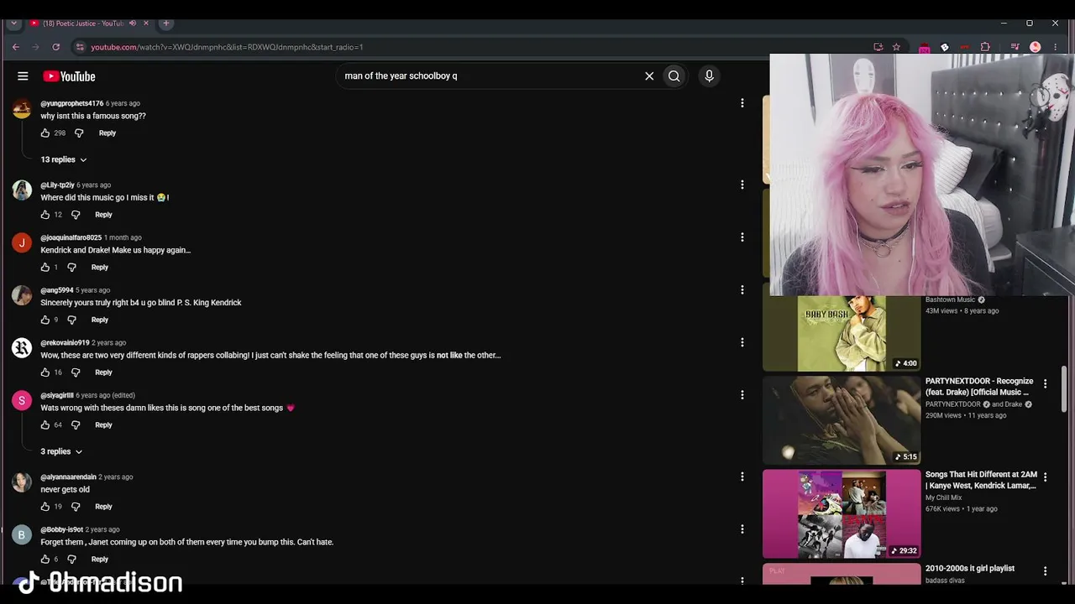This screenshot has height=604, width=1075.
Task: Bookmark this page with star icon
Action: [x=897, y=47]
